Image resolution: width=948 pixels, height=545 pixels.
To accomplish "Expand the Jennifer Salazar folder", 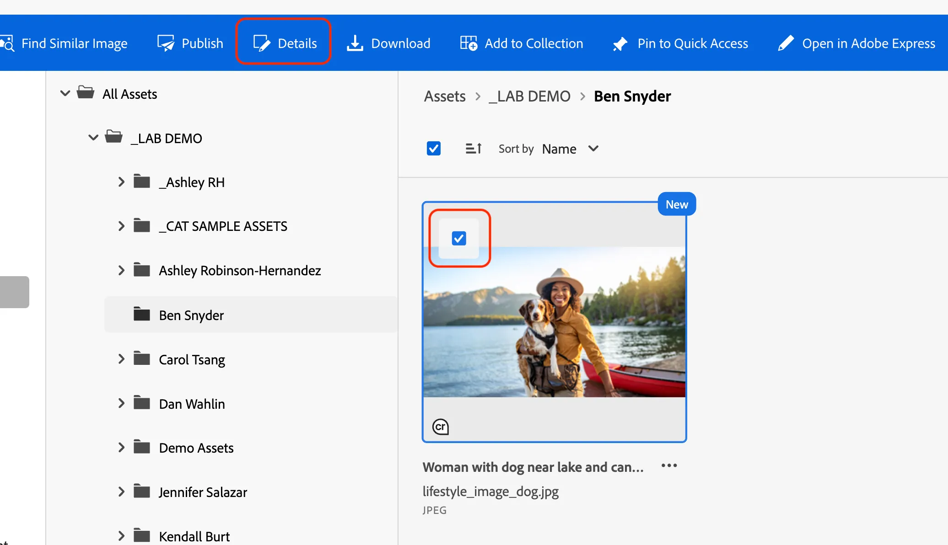I will (x=121, y=492).
